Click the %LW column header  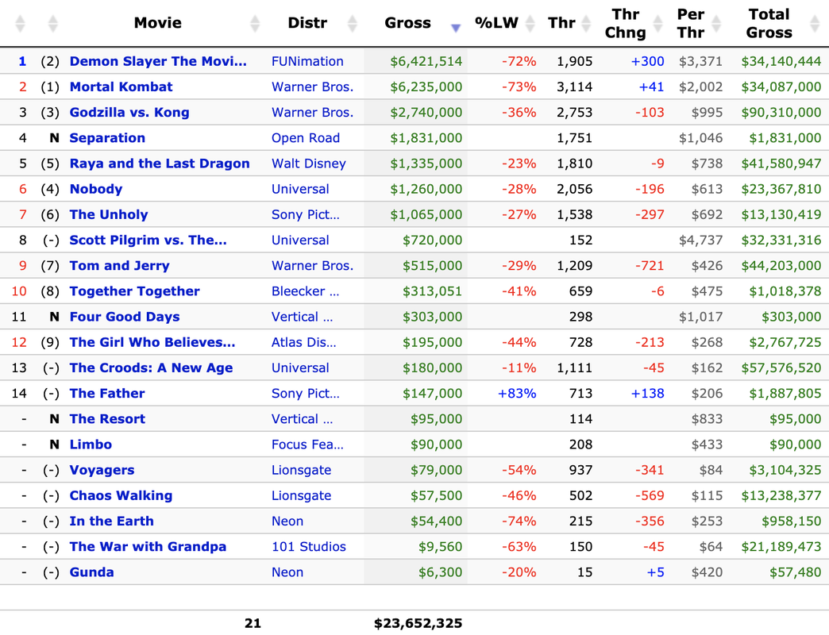pyautogui.click(x=496, y=23)
